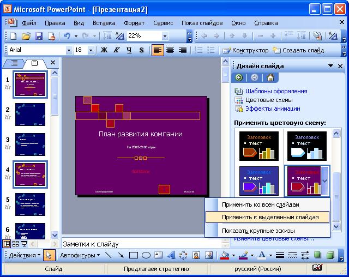
Task: Open the 3-D Style green cube icon
Action: 330,255
